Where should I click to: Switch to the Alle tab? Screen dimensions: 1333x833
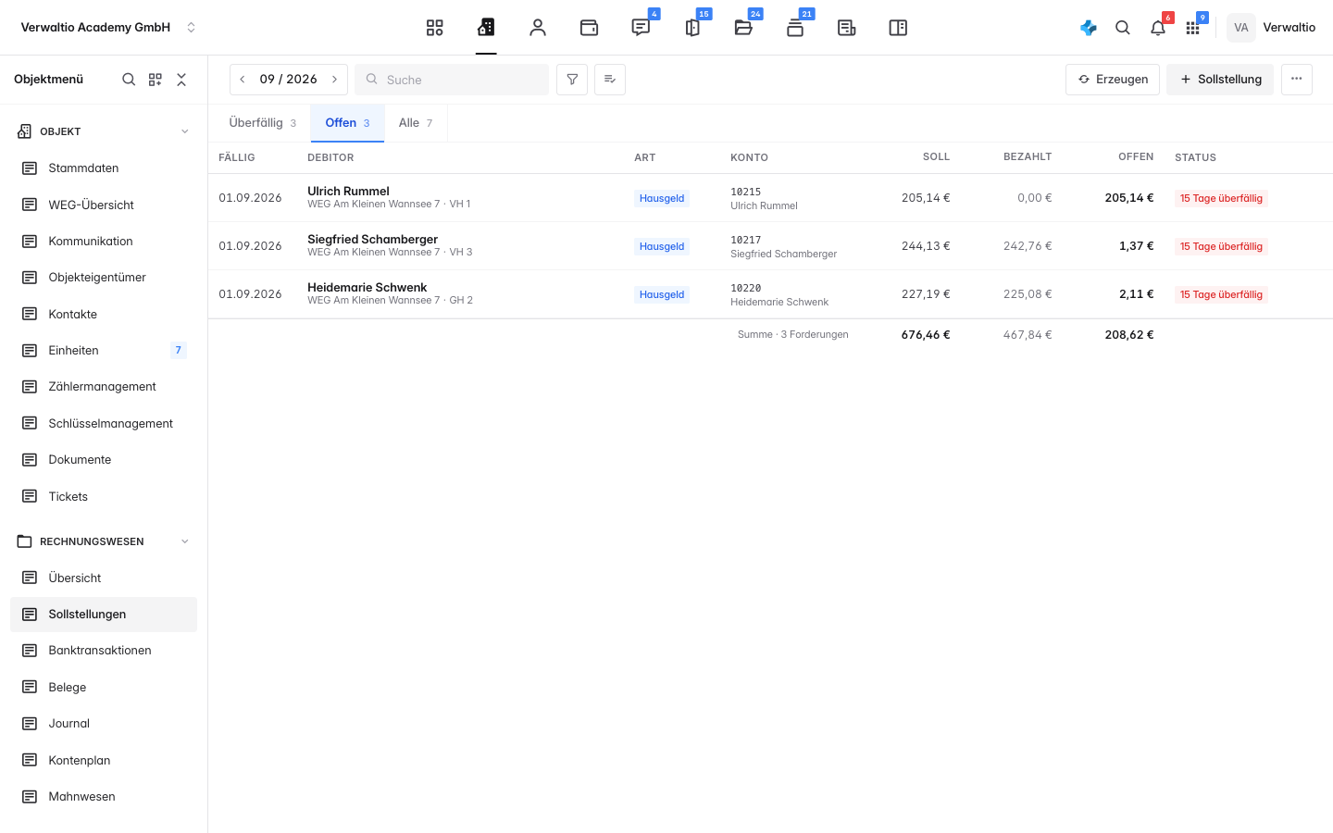416,123
